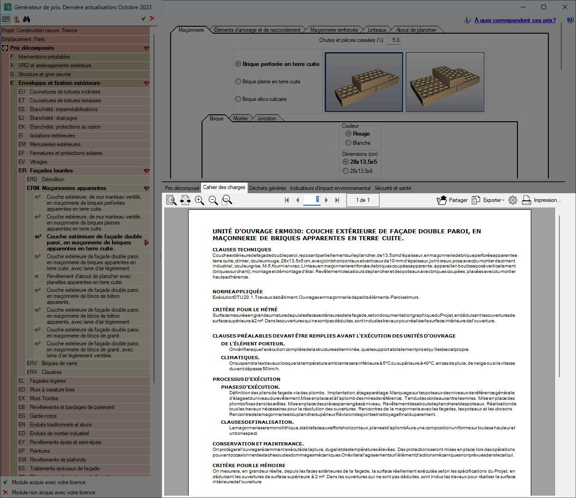Open Indicateurs d'impact environnemental tab
576x498 pixels.
pos(330,188)
